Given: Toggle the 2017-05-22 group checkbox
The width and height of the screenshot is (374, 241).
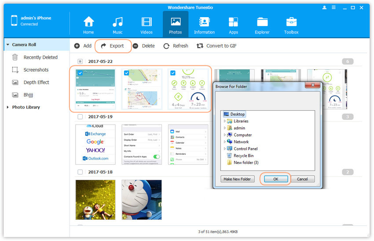Looking at the screenshot, I should [80, 62].
